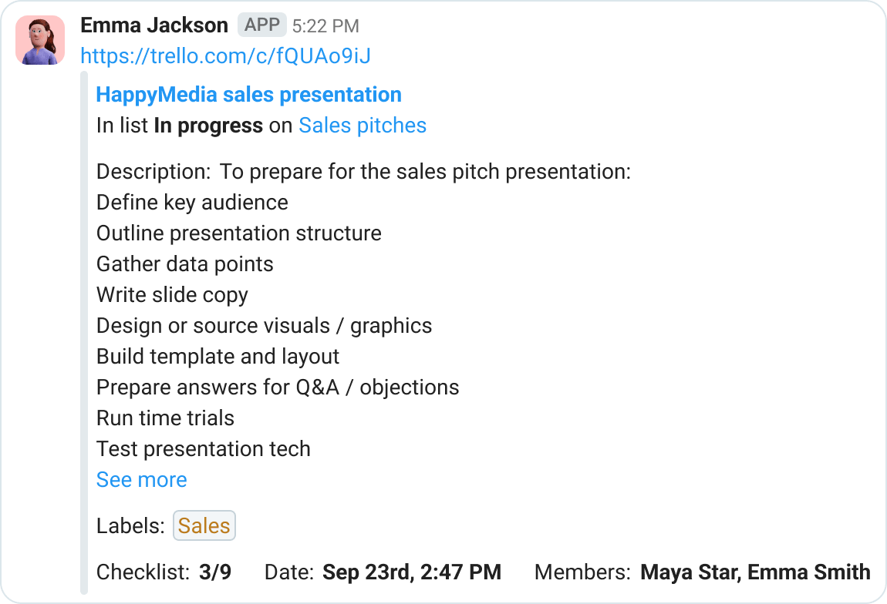The image size is (887, 604).
Task: Click the Emma Smith member name
Action: (x=809, y=572)
